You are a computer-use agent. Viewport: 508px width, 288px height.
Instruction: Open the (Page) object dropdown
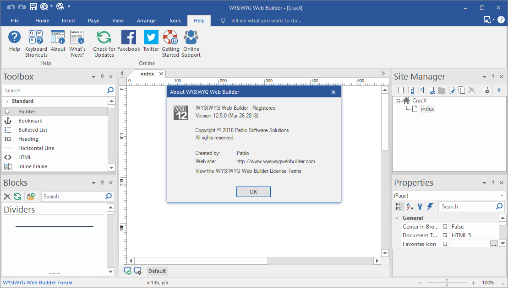pos(502,196)
